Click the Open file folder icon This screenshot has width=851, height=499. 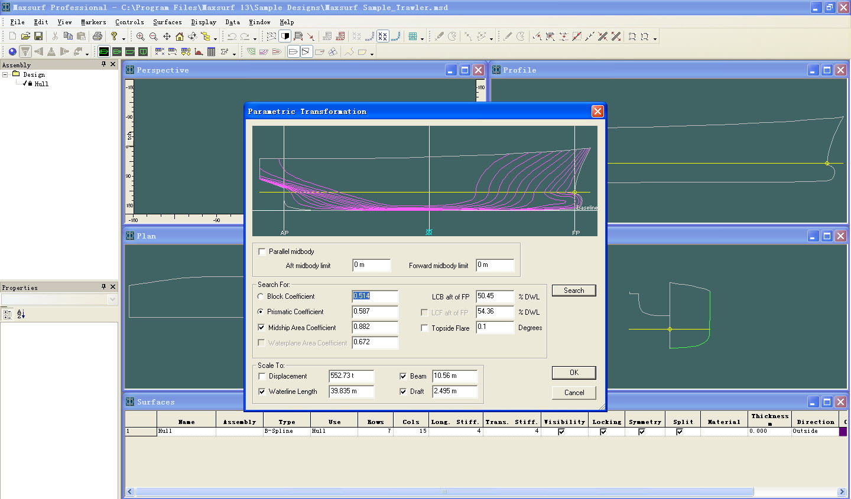tap(25, 36)
